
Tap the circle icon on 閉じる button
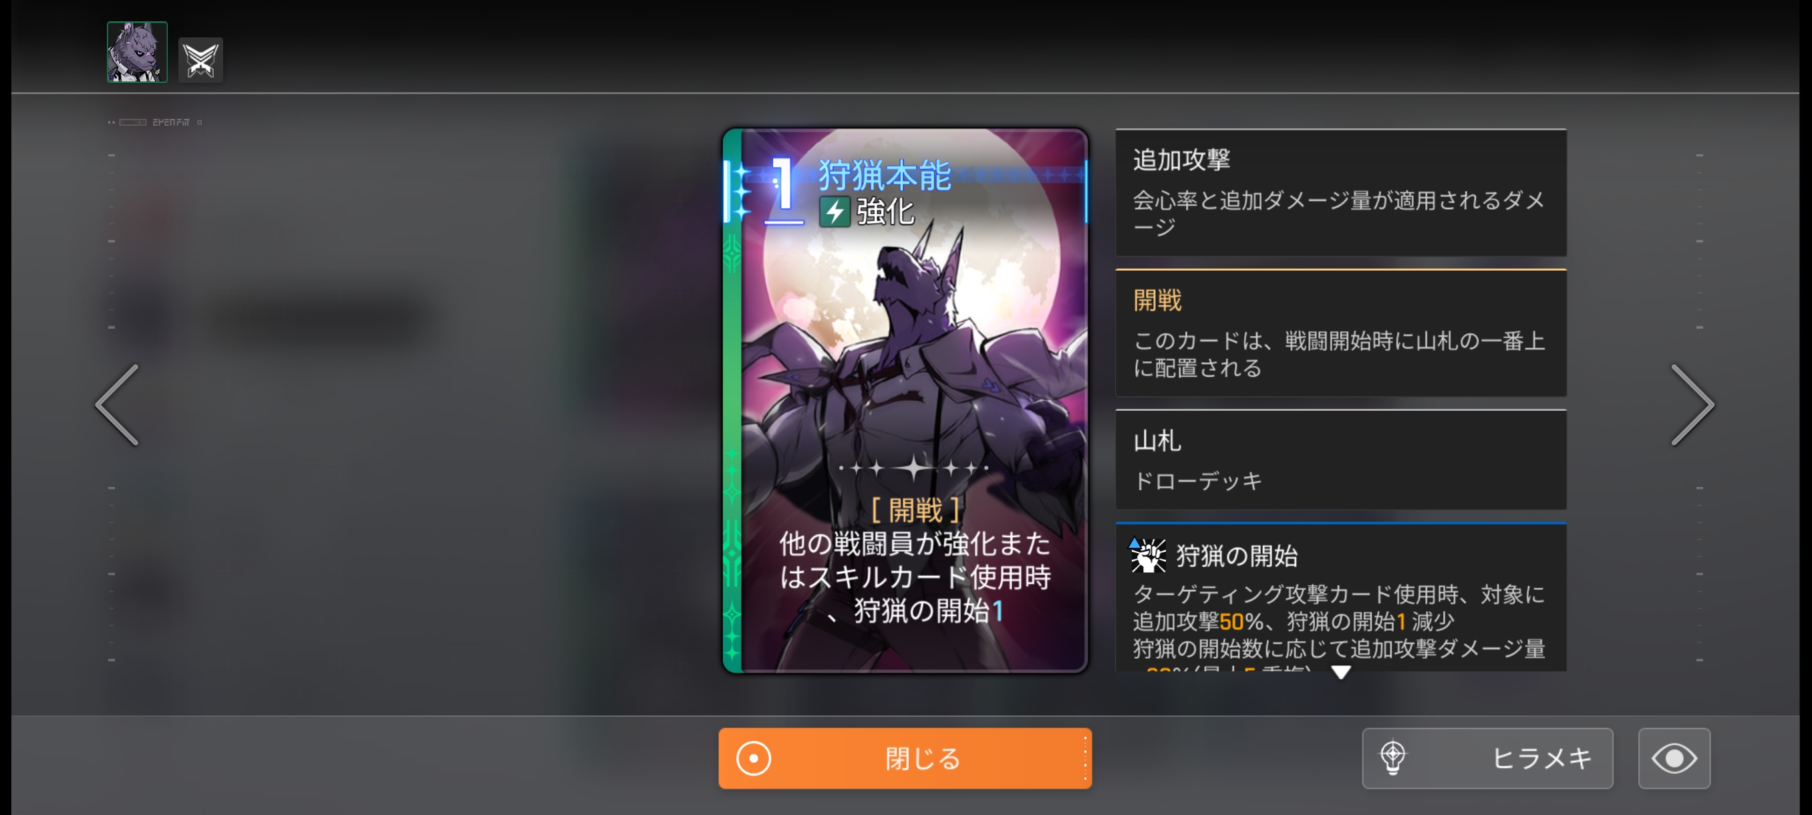click(754, 758)
